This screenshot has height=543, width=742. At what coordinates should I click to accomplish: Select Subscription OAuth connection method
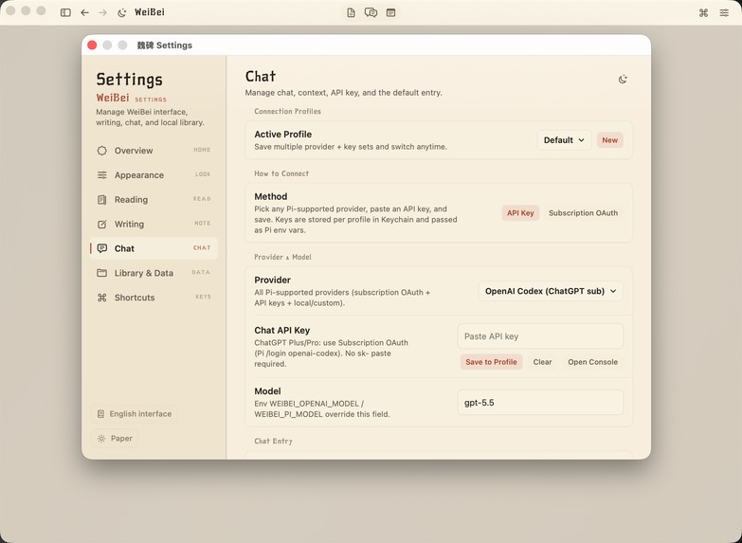click(583, 213)
